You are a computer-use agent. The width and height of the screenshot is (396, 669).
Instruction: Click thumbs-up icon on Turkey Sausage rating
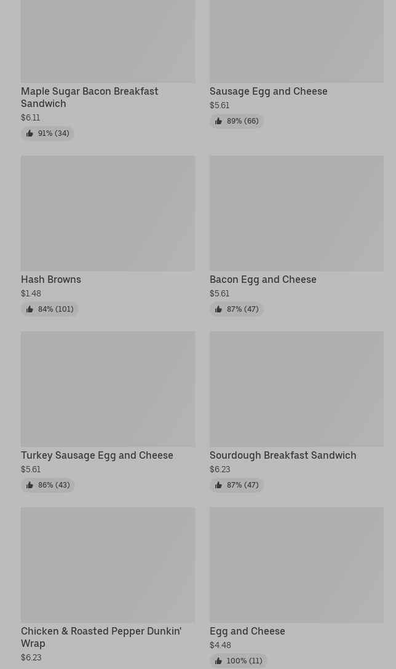(x=30, y=485)
